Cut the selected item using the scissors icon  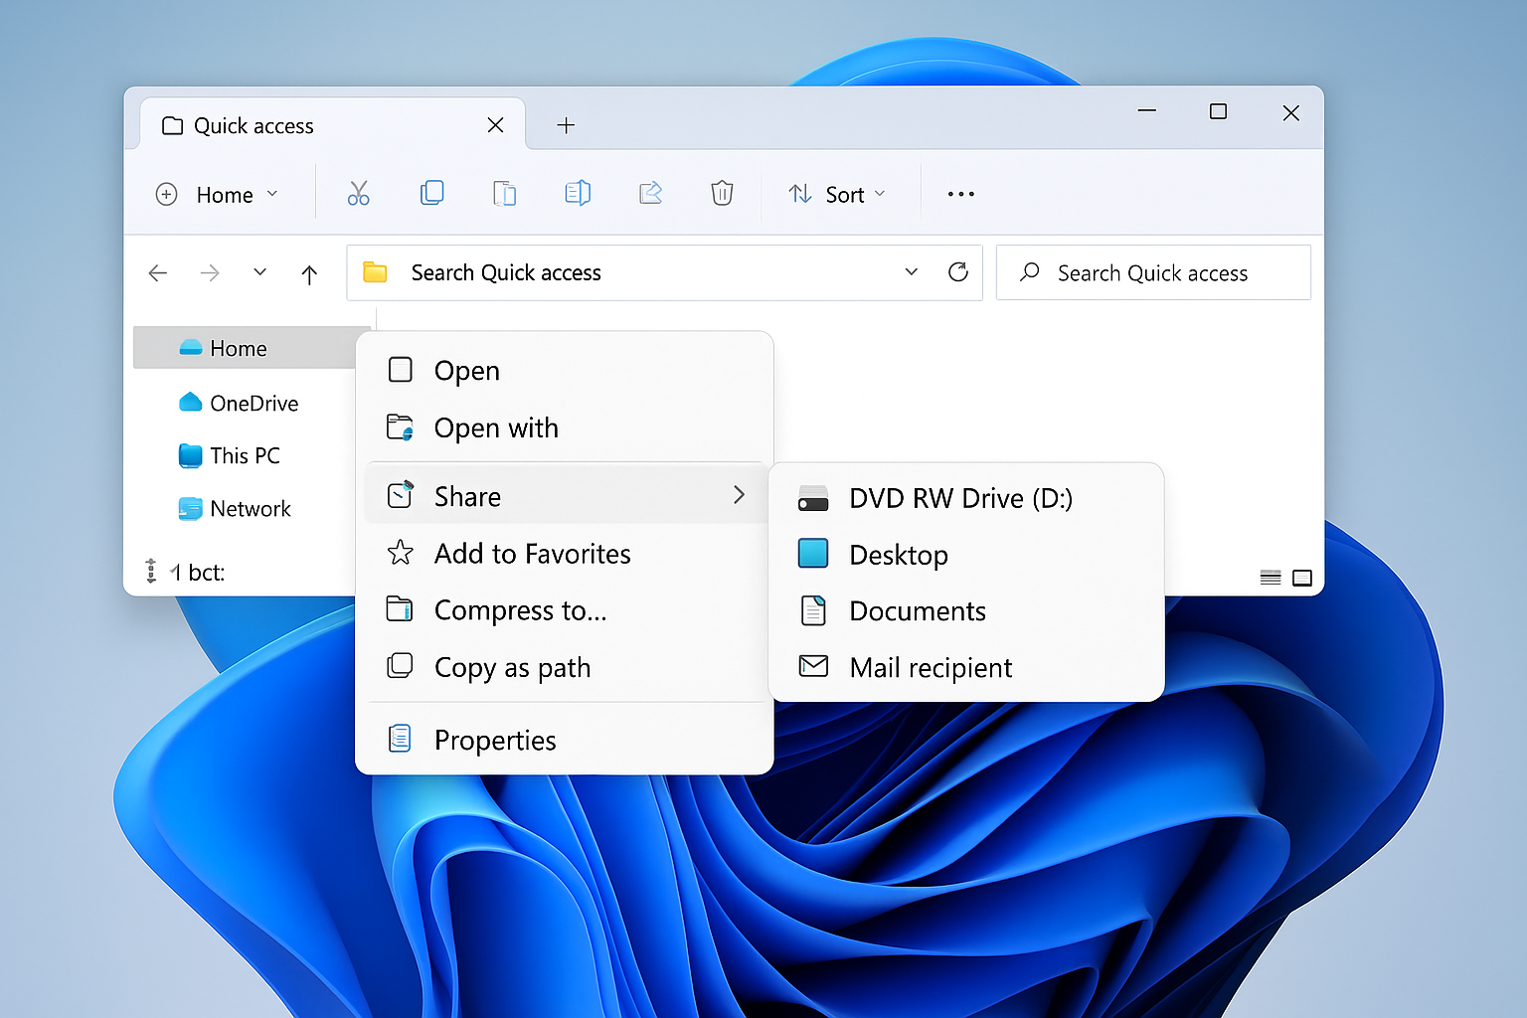[359, 193]
